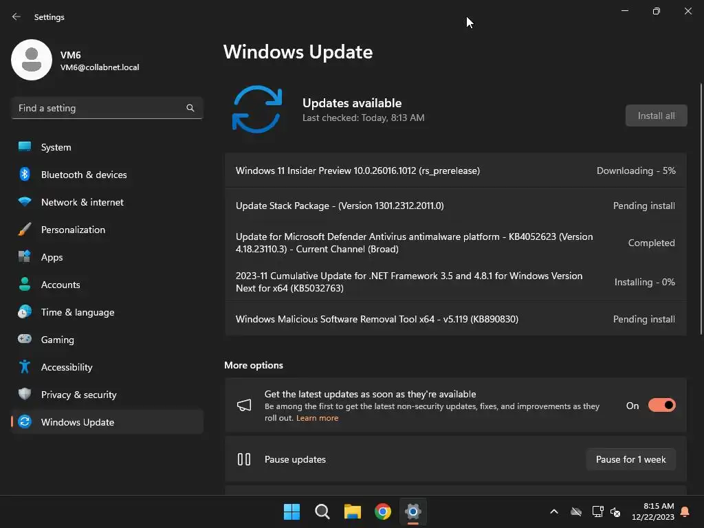The width and height of the screenshot is (704, 528).
Task: Go to the Gaming settings page
Action: pos(107,340)
